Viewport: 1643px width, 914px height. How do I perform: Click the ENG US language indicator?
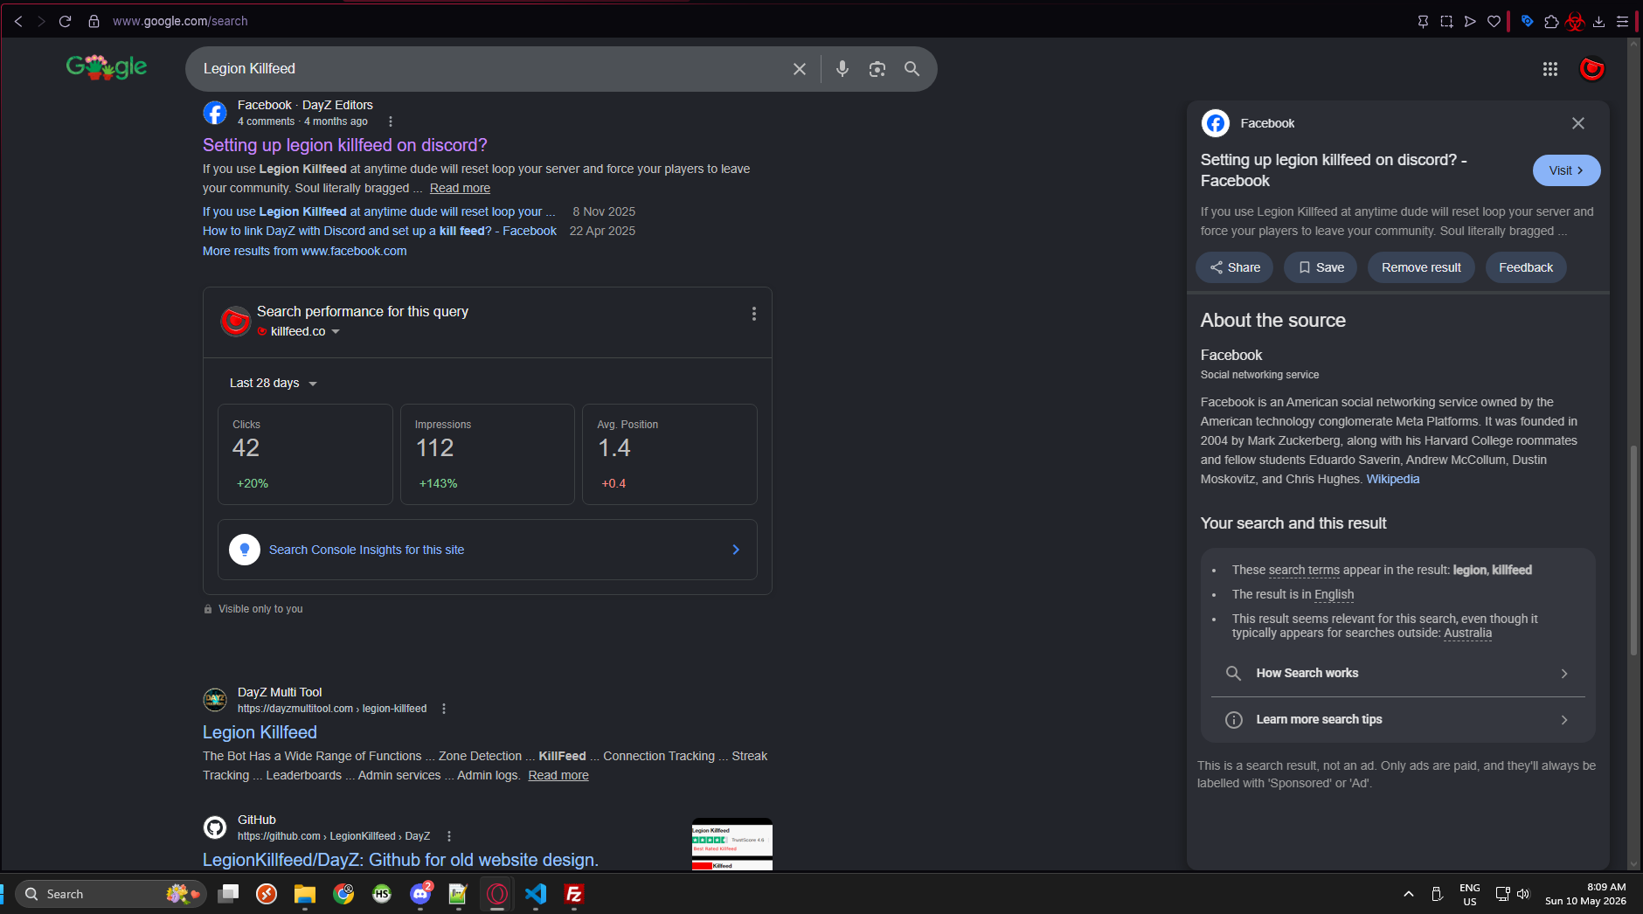[x=1470, y=894]
